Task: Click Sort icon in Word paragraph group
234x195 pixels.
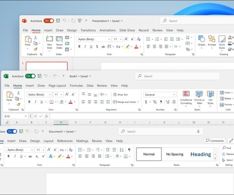Action: coord(122,150)
